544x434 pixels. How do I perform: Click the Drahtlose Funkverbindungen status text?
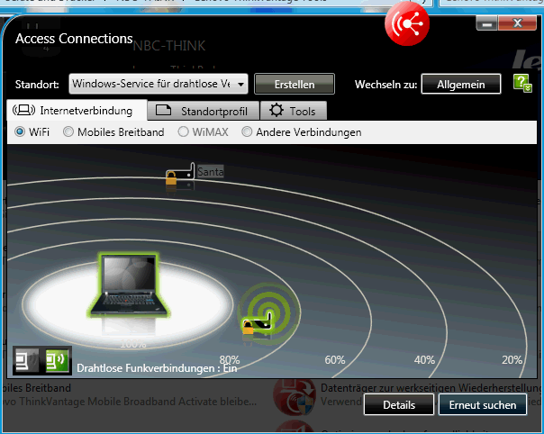[x=157, y=368]
